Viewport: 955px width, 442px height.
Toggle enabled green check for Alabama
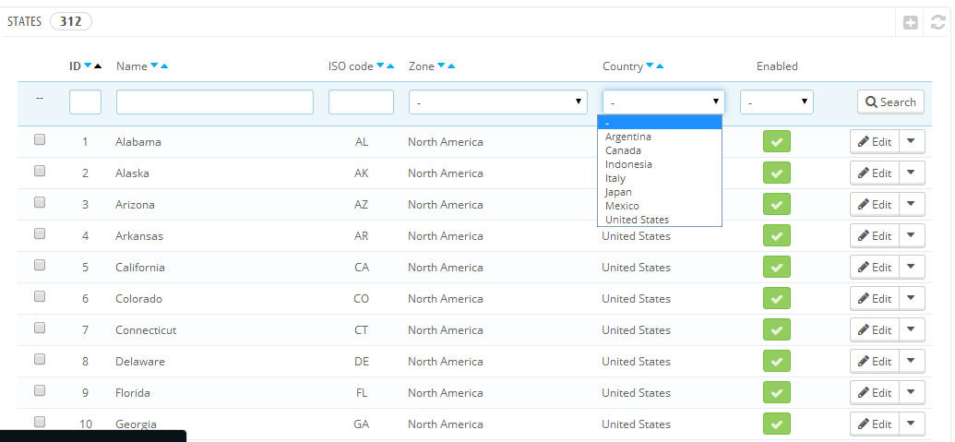coord(777,142)
